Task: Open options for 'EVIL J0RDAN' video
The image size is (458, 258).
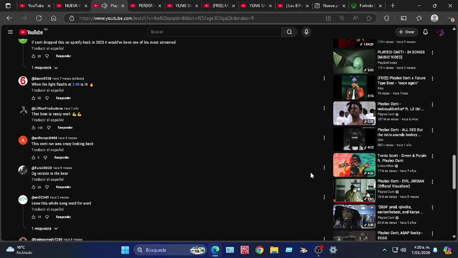Action: coord(432,182)
